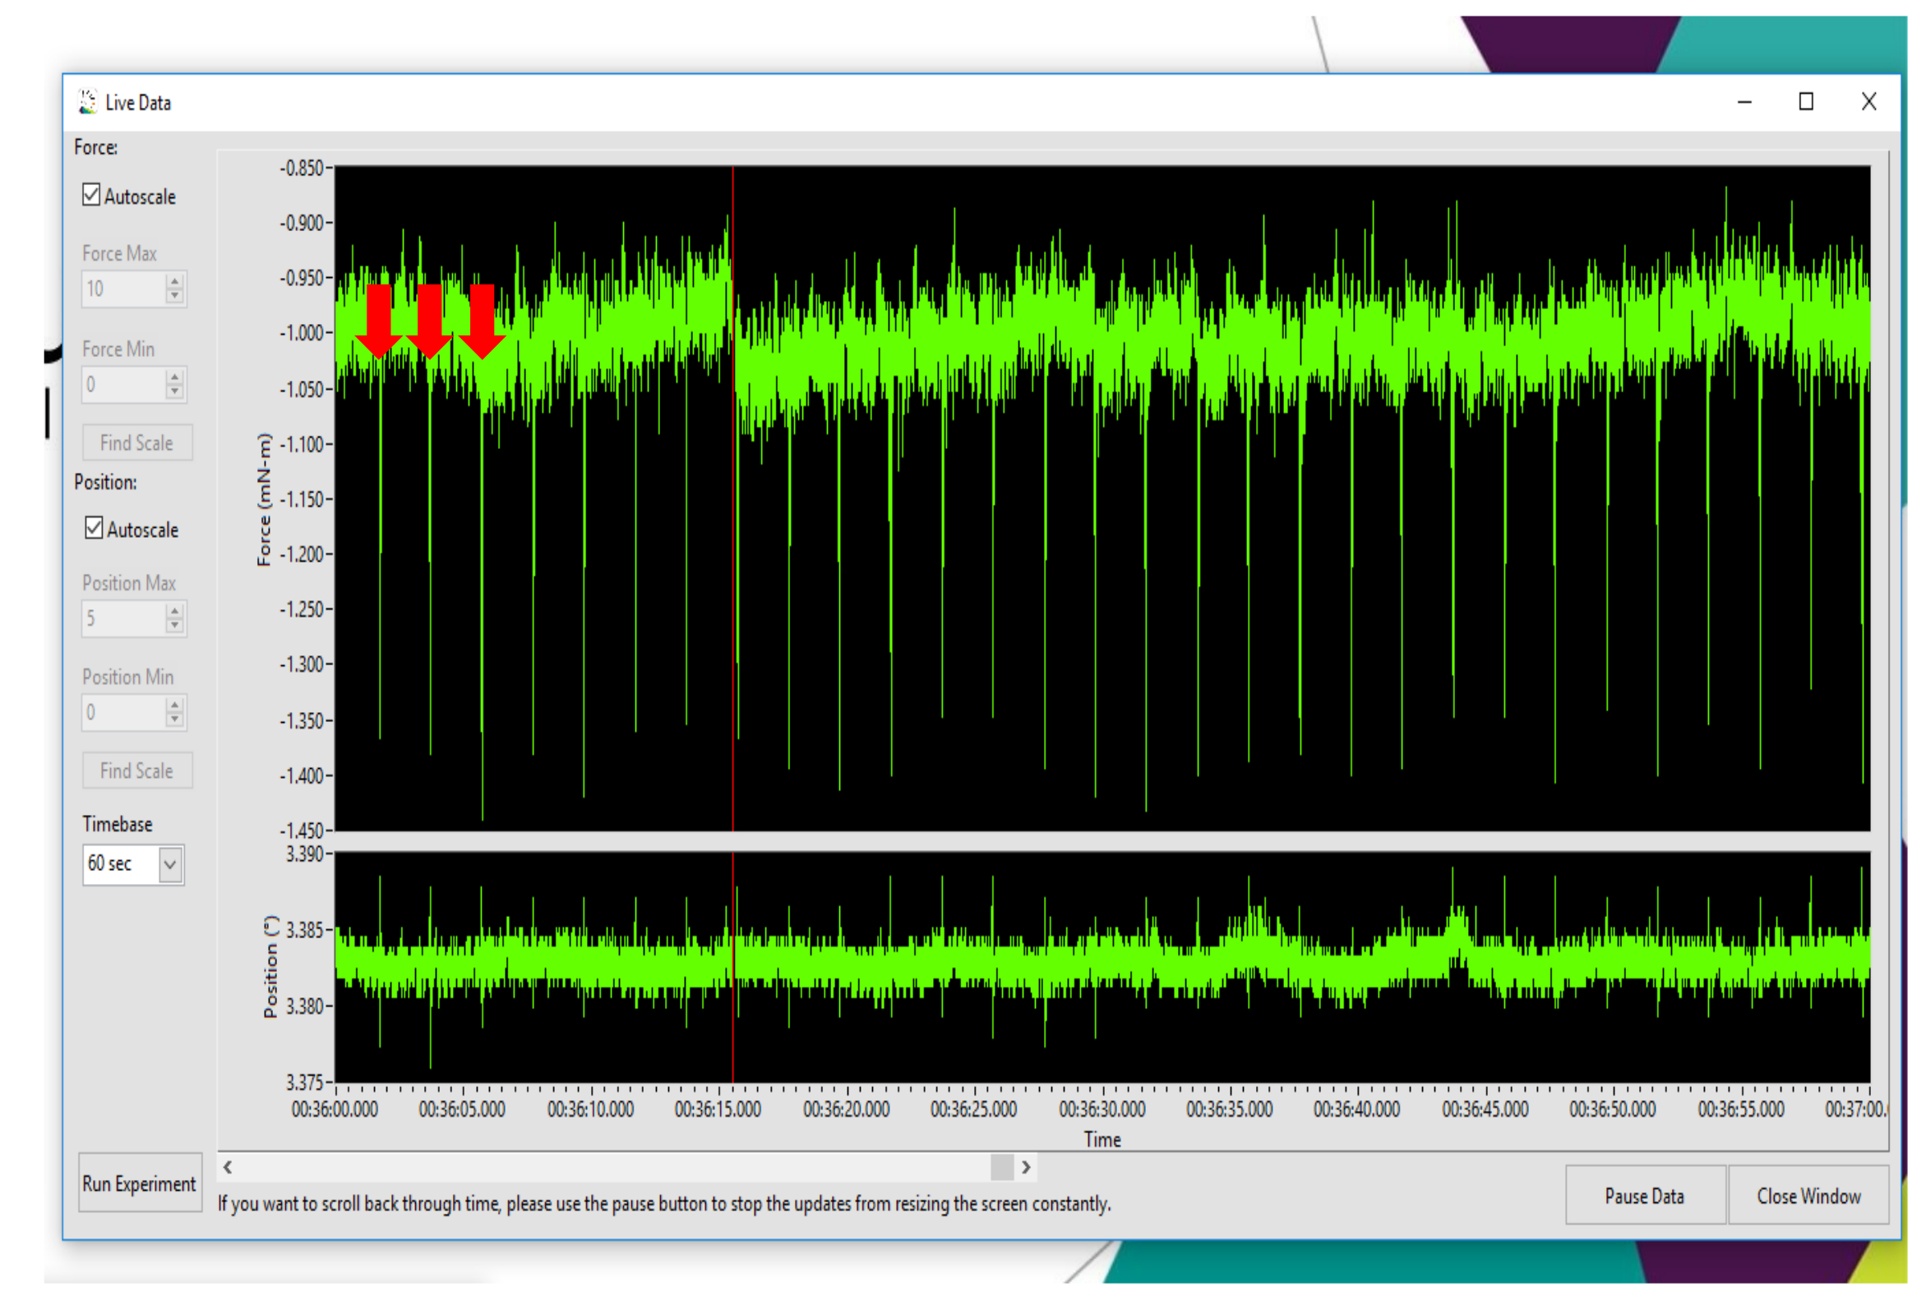Open the Timebase 60 sec dropdown

tap(170, 865)
